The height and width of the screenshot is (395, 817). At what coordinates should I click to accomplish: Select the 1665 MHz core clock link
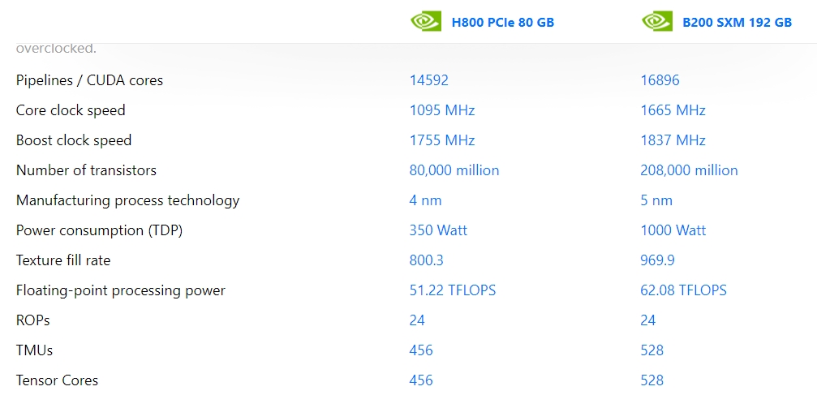(673, 110)
